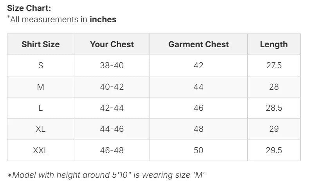310x184 pixels.
Task: Select the S size cell
Action: click(41, 65)
